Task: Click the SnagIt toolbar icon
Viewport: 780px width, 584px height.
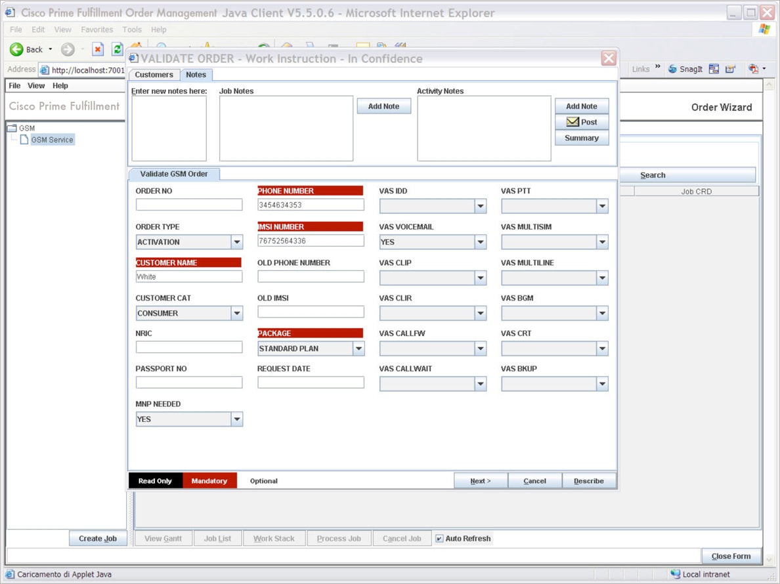Action: click(x=672, y=69)
